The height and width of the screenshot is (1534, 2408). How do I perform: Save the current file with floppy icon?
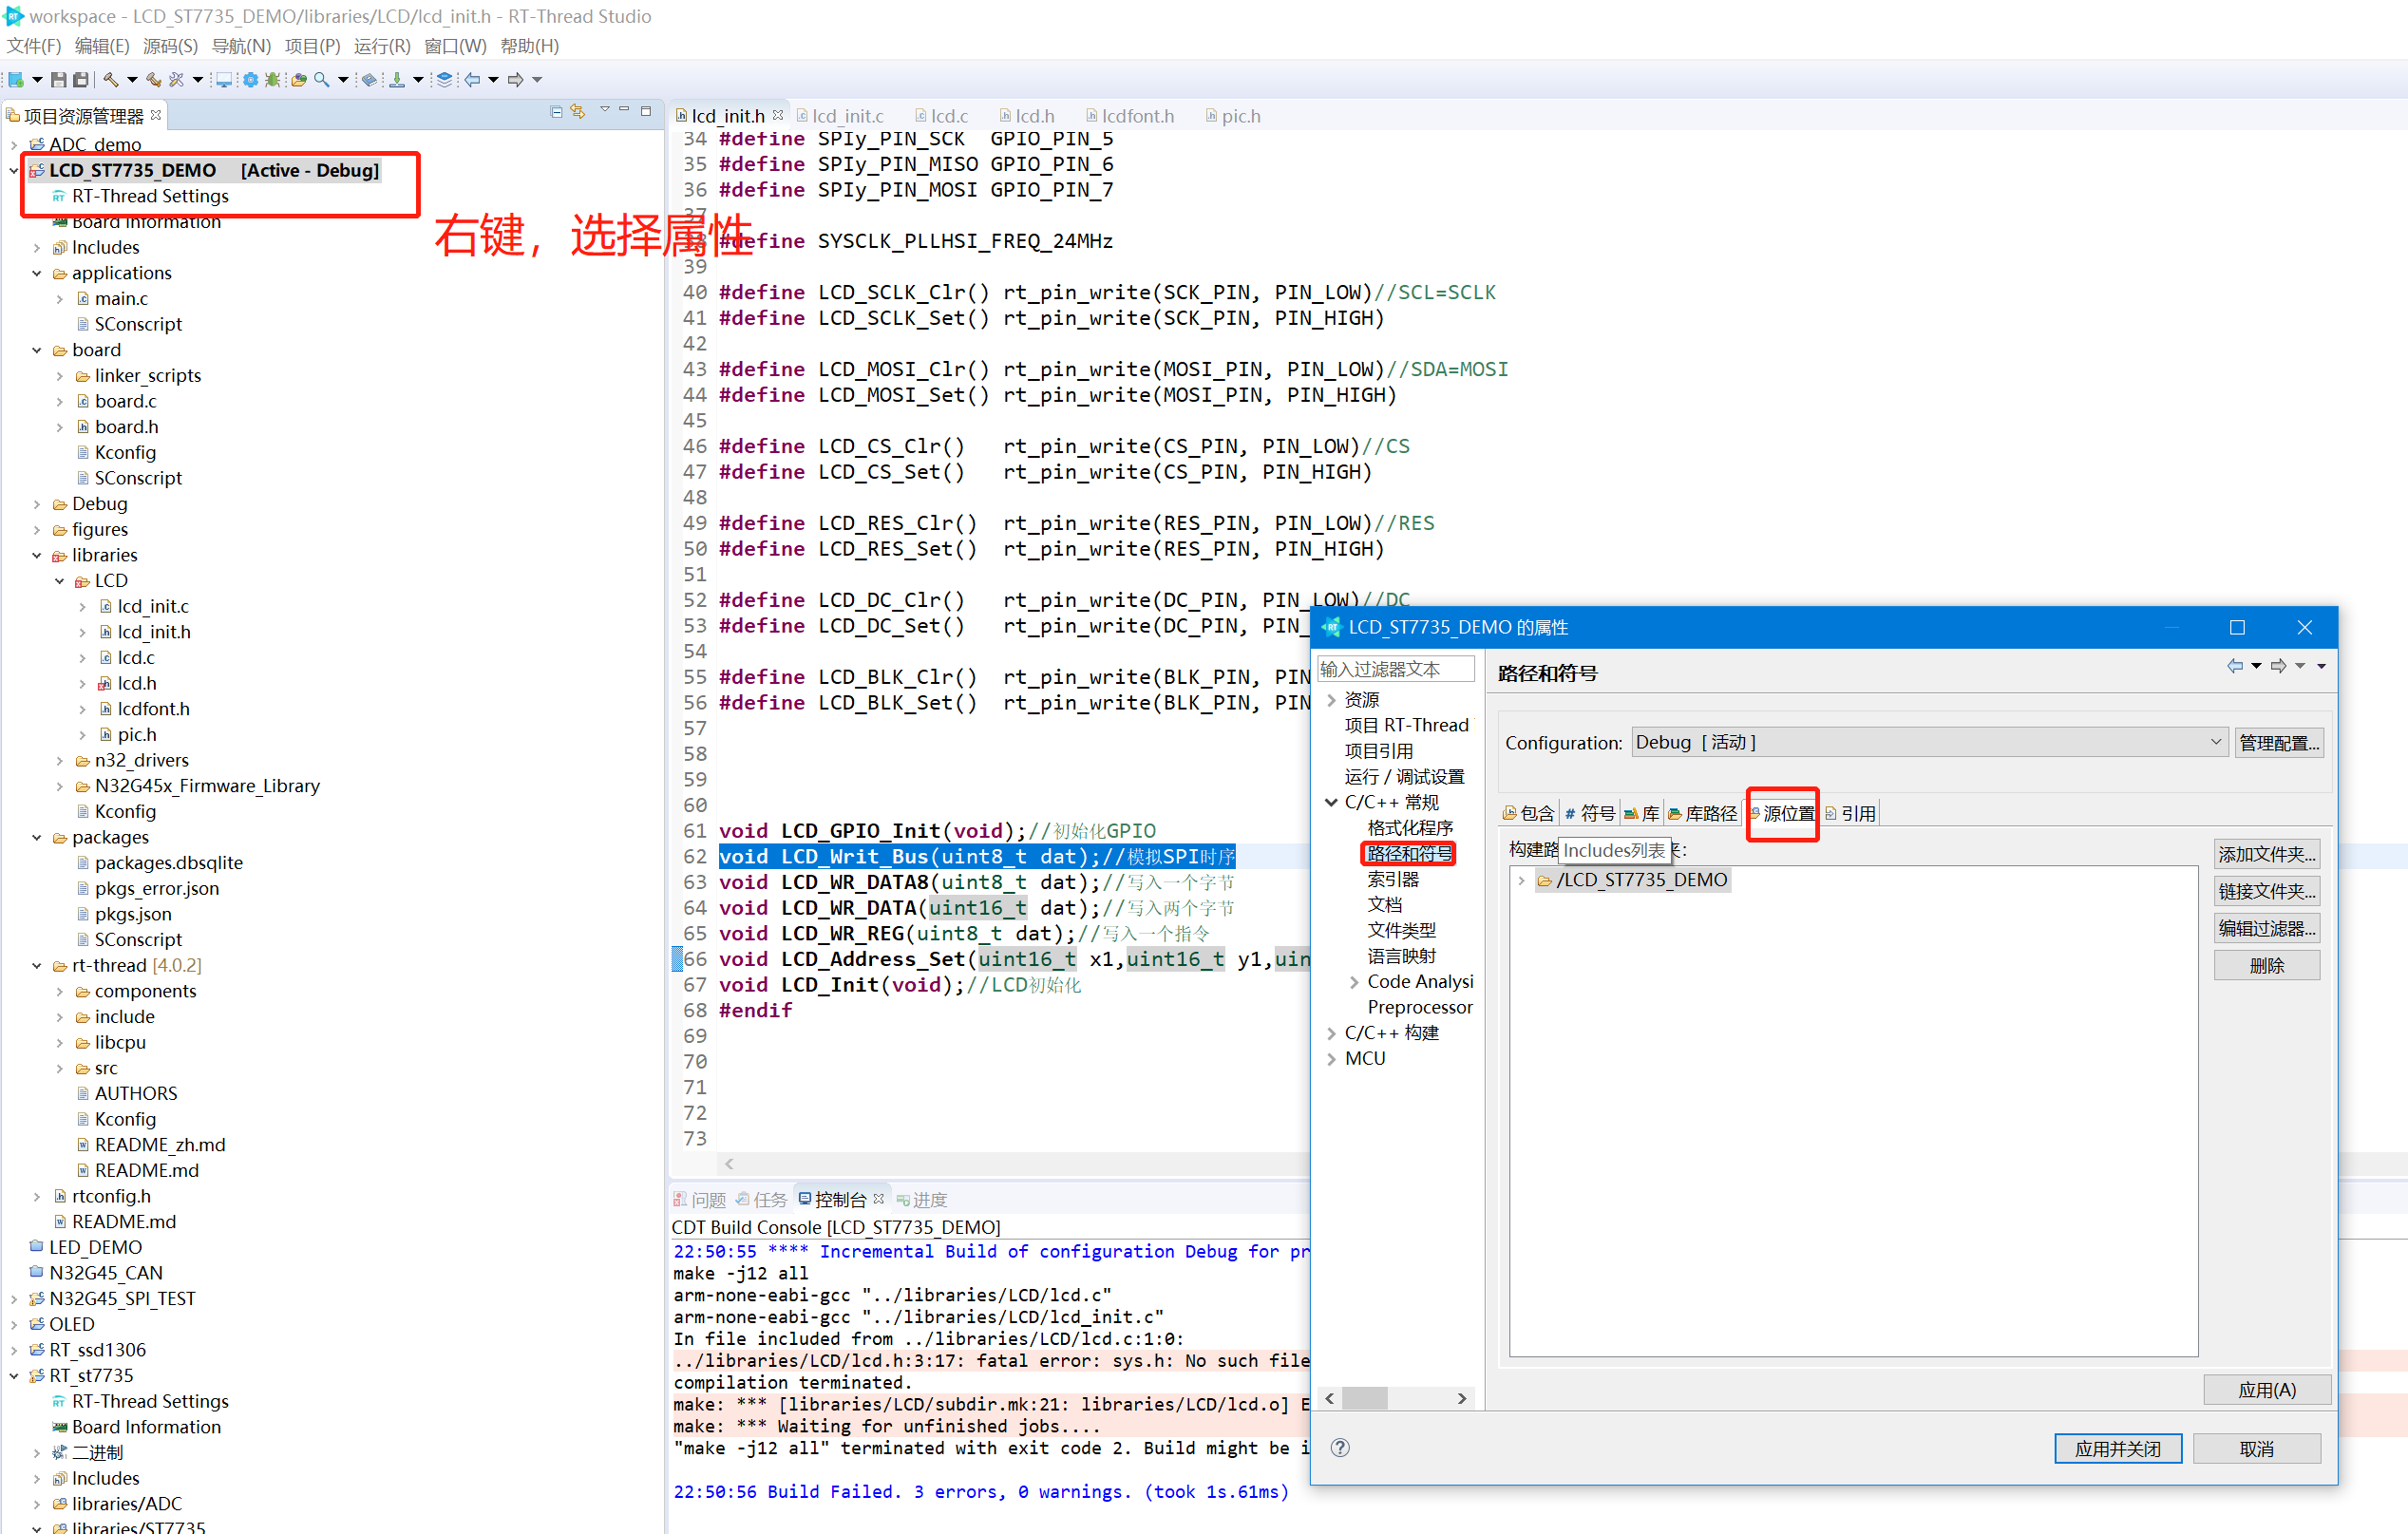point(58,80)
